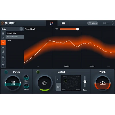Viewport: 115px width, 115px height.
Task: Click the Tone vertical slider handle
Action: point(85,82)
